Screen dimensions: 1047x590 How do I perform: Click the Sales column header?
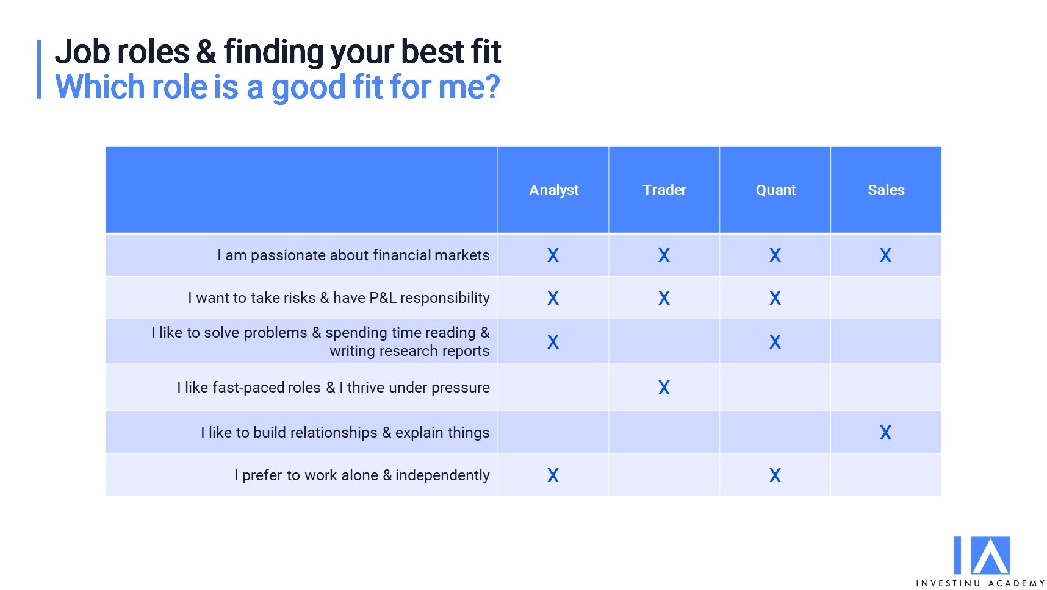coord(886,190)
